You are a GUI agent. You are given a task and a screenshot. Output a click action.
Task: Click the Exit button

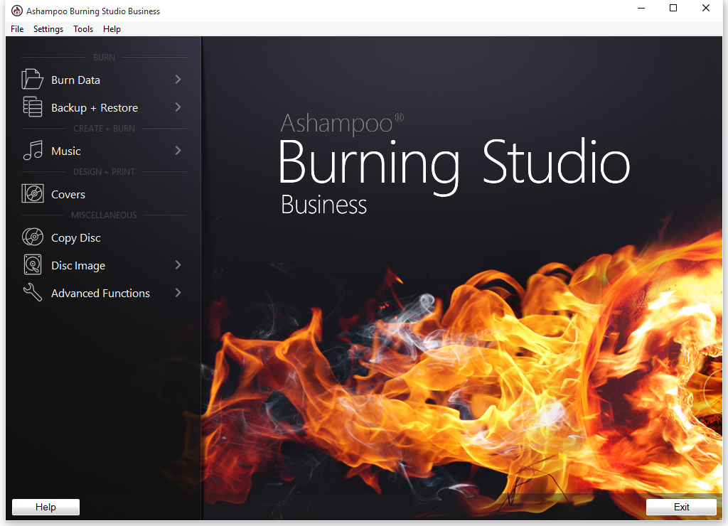(681, 507)
